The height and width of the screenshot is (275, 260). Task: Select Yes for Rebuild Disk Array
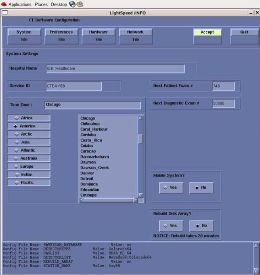[170, 226]
